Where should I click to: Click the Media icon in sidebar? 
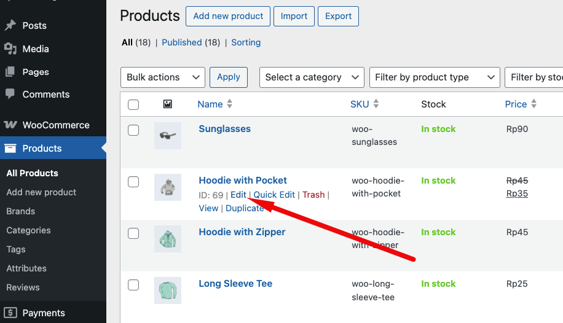click(10, 49)
